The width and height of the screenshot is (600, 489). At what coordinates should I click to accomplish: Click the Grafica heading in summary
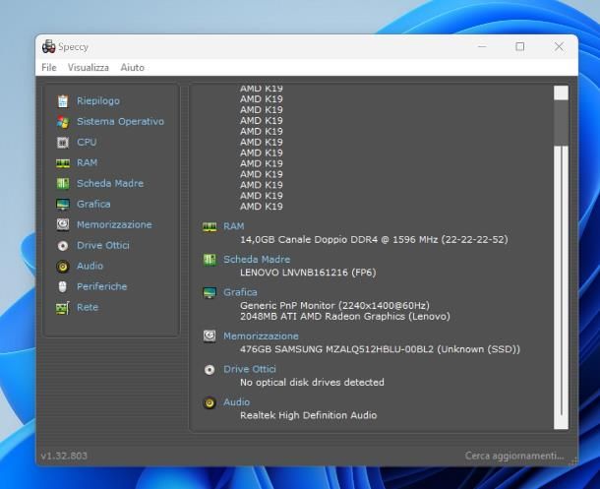240,293
